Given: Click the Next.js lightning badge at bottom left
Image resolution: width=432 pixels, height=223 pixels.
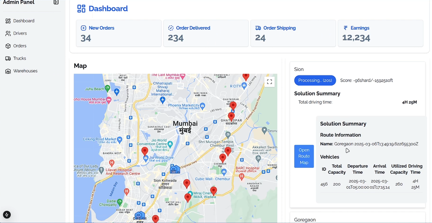Looking at the screenshot, I should (x=7, y=215).
